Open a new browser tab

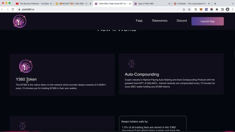(215, 4)
